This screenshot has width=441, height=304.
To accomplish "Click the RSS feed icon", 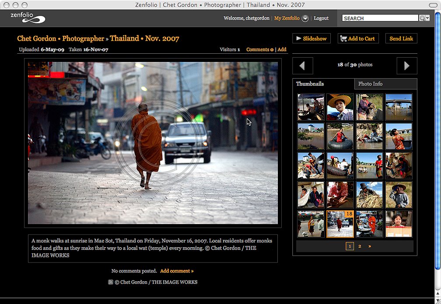I will (x=111, y=282).
